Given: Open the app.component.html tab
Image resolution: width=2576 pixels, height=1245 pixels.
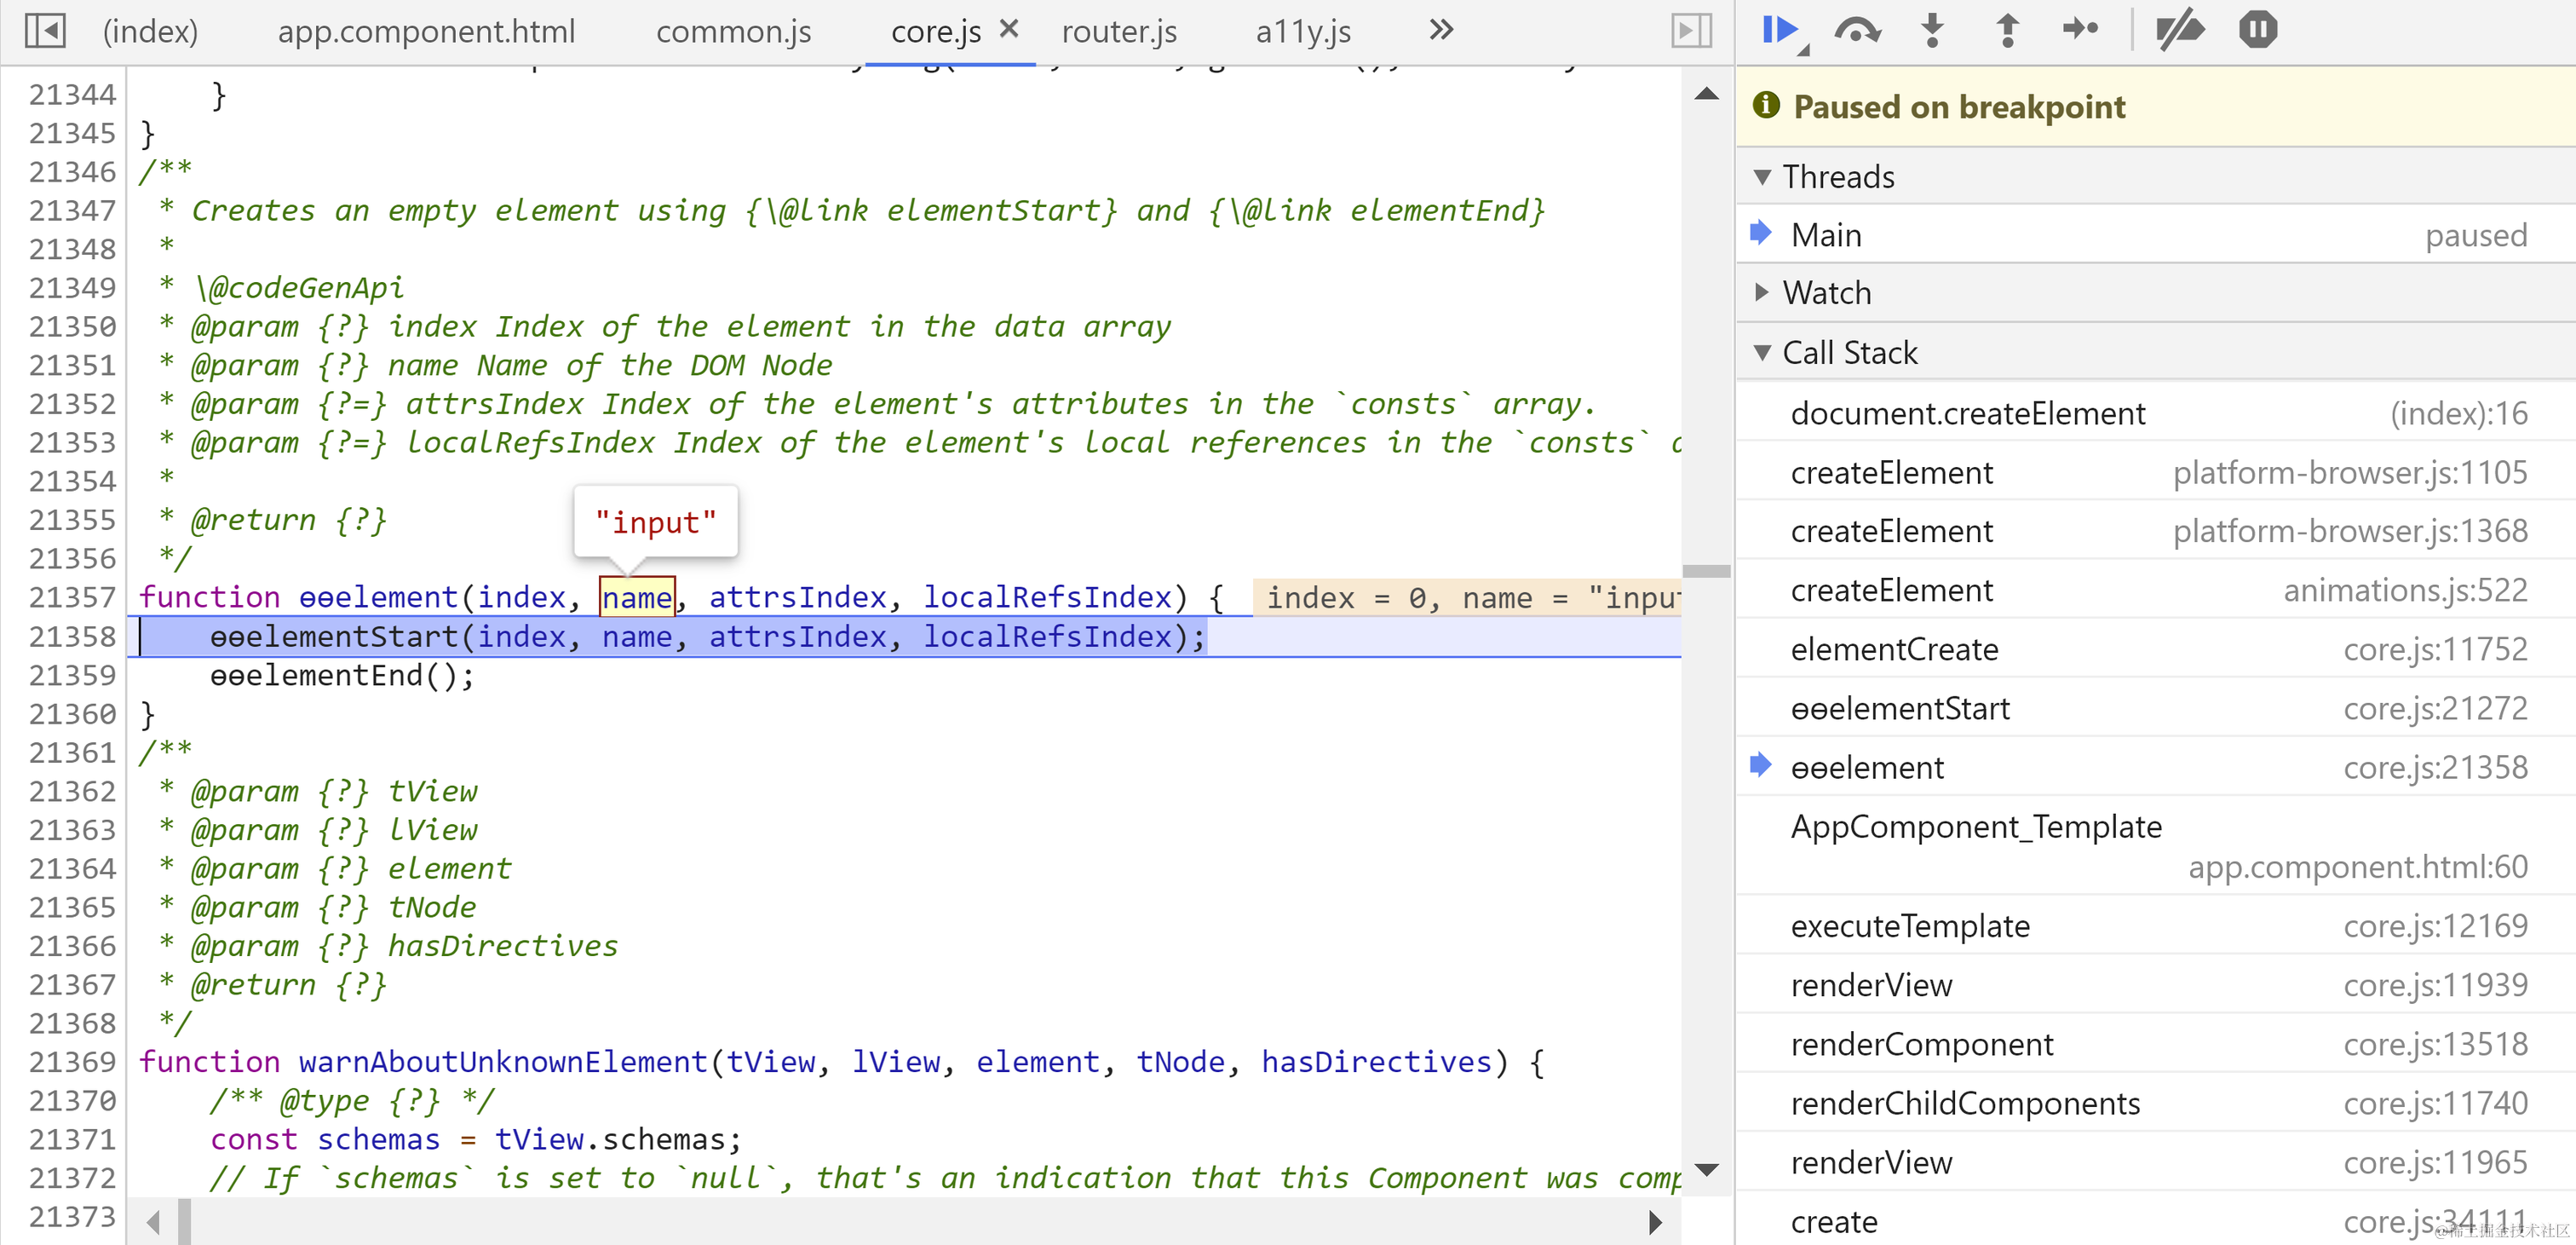Looking at the screenshot, I should [x=426, y=32].
